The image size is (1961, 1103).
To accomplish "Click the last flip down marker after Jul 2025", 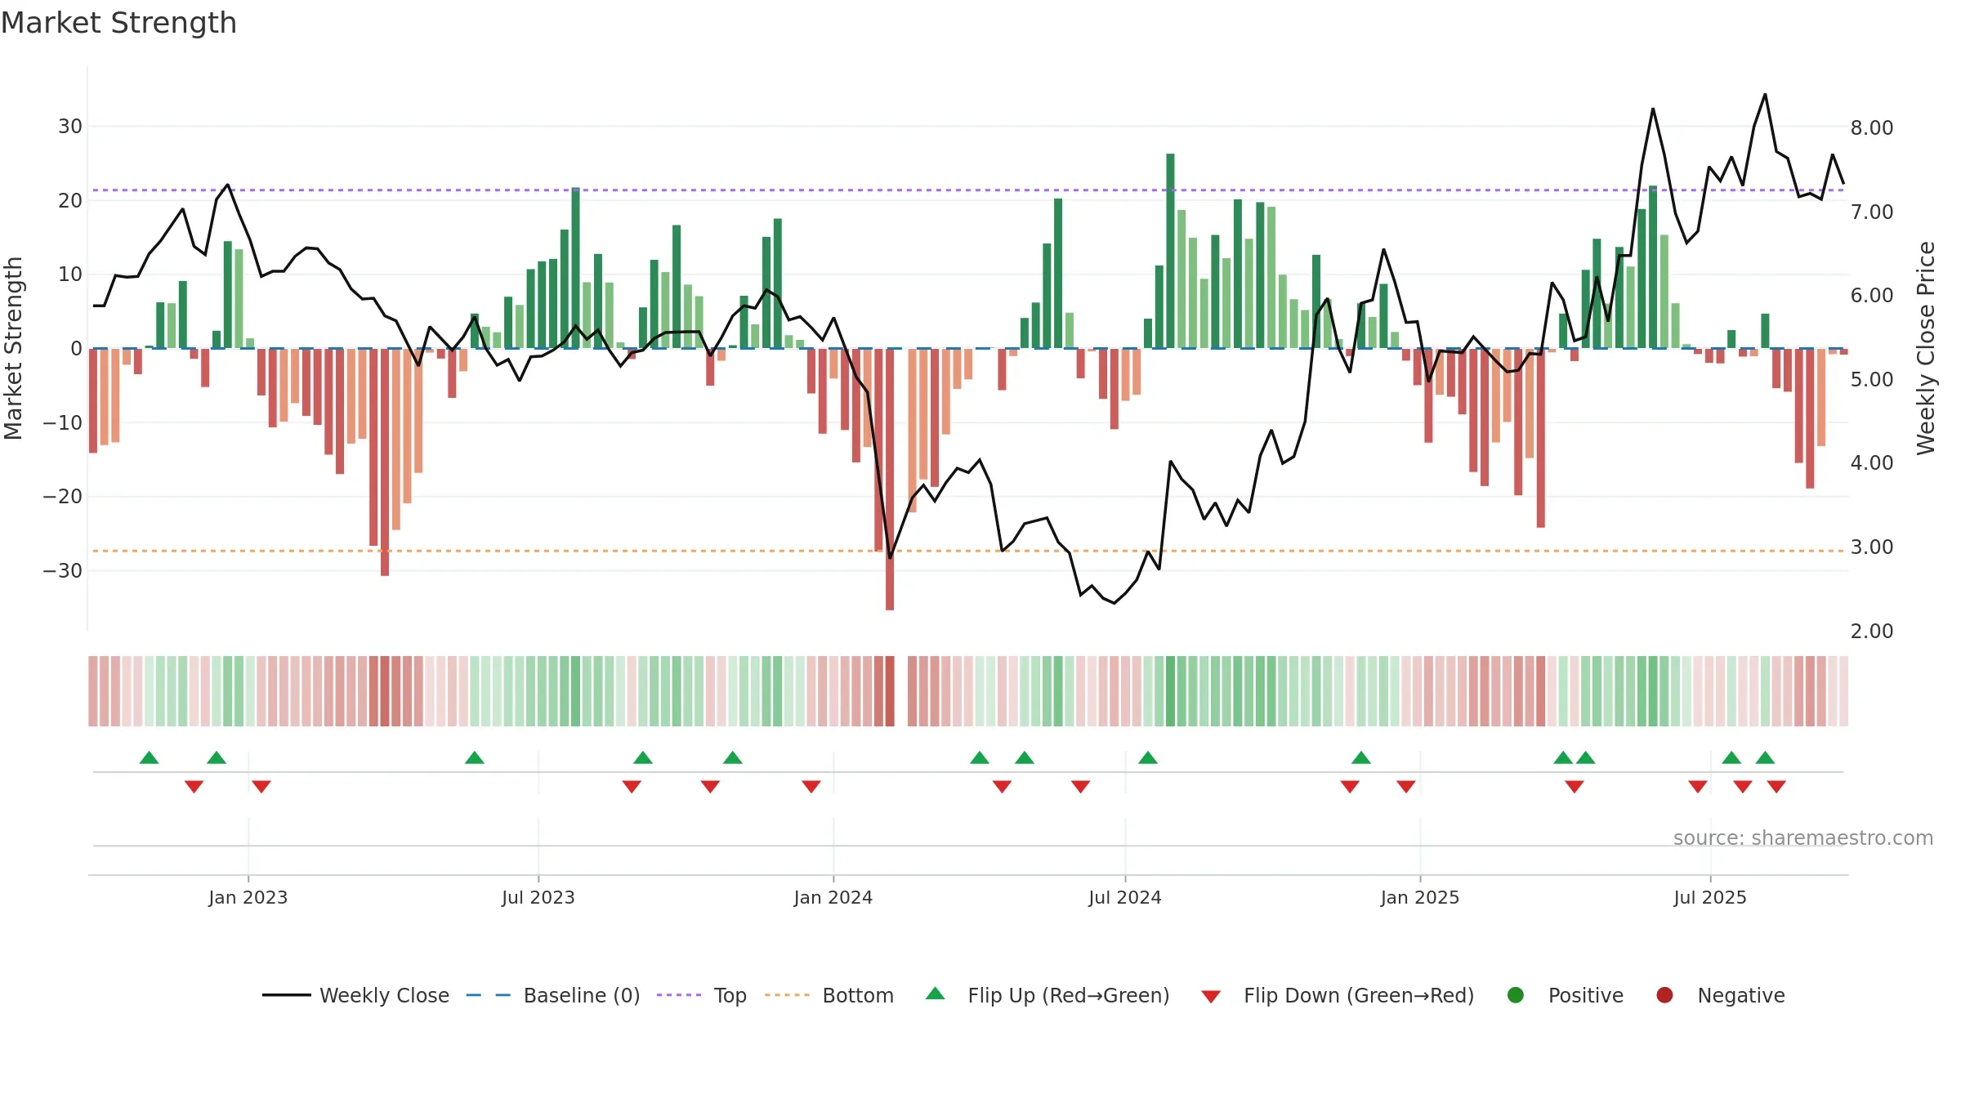I will point(1776,787).
